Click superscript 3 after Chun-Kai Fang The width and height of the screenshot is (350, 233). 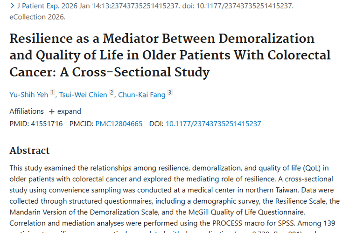170,93
